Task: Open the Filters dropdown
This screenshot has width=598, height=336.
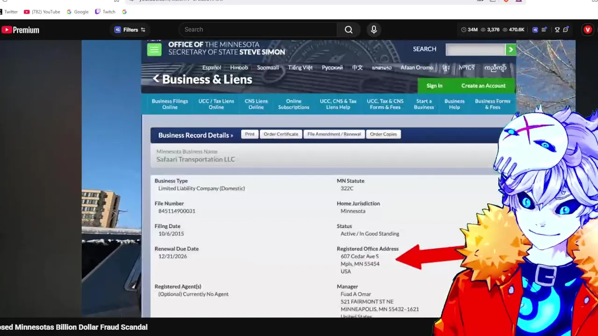Action: pos(130,29)
